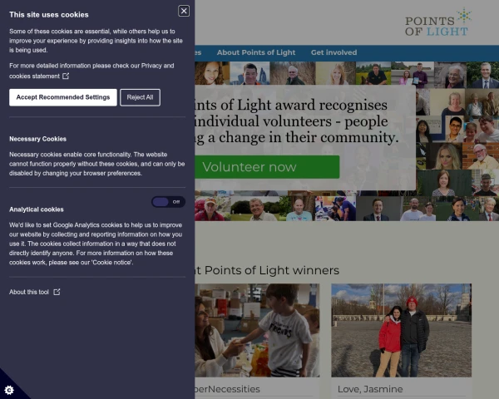Screen dimensions: 499x399
Task: Click the Points of Light logo
Action: [x=438, y=22]
